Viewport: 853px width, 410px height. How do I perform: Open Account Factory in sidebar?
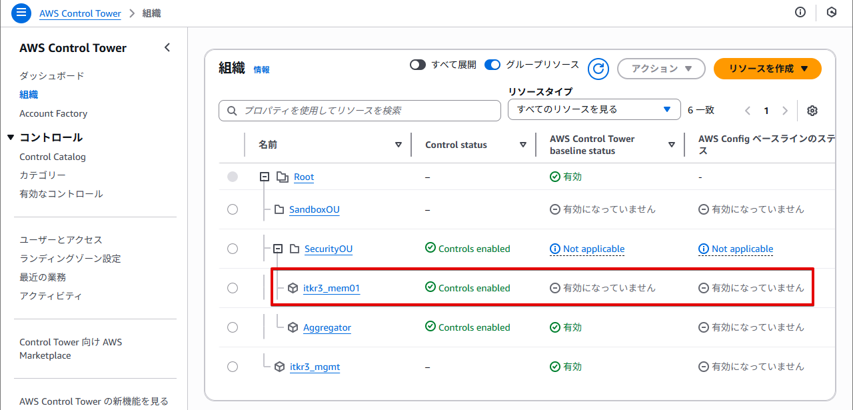[53, 113]
